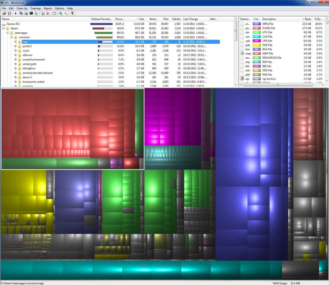The width and height of the screenshot is (329, 285).
Task: Zoom into the treemap with the magnifier icon
Action: coord(61,13)
